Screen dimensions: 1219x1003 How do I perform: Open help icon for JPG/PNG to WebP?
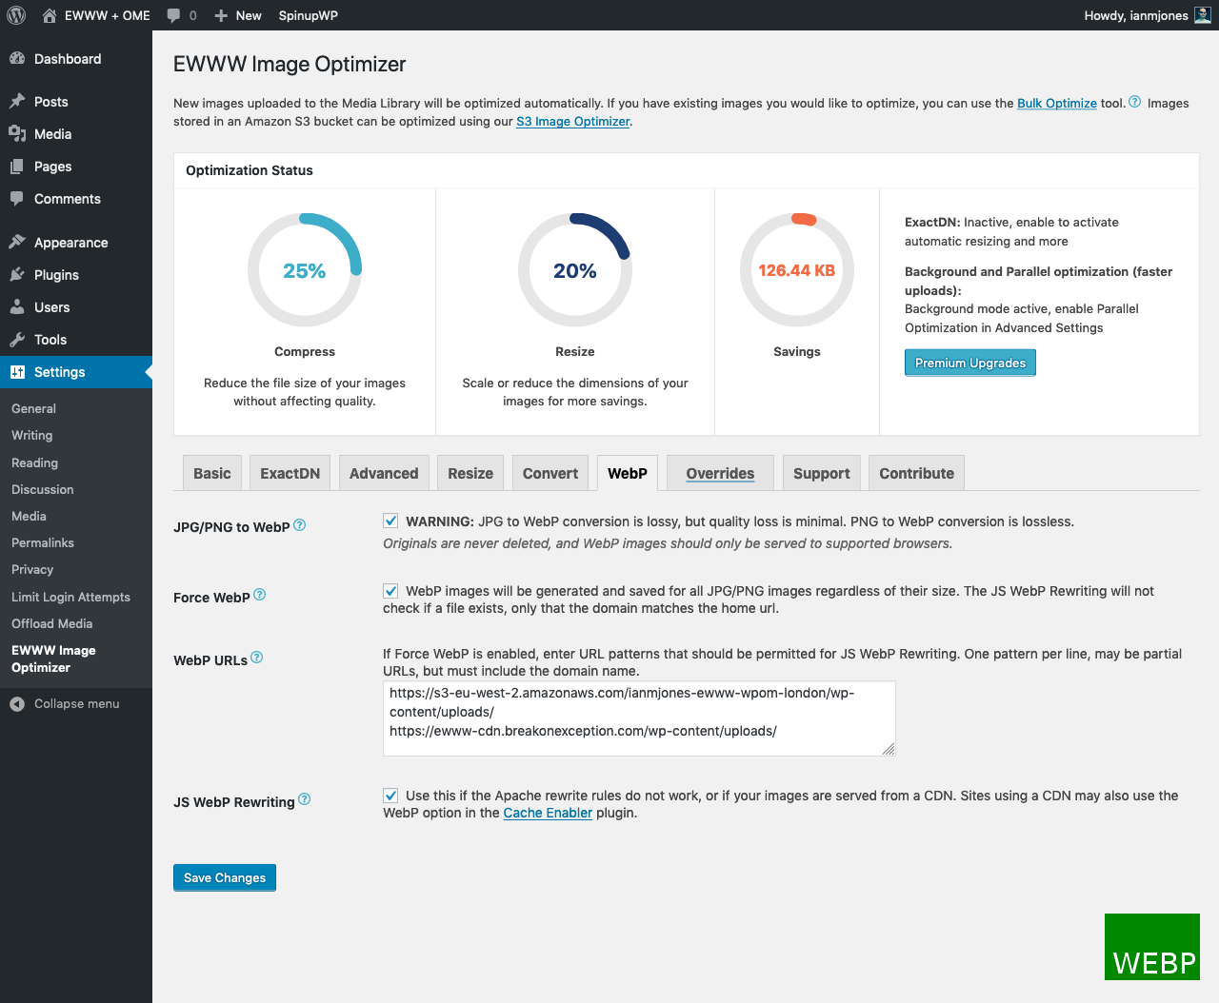tap(300, 525)
